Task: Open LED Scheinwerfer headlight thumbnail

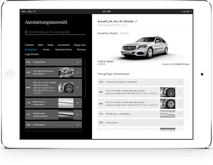Action: 66,72
